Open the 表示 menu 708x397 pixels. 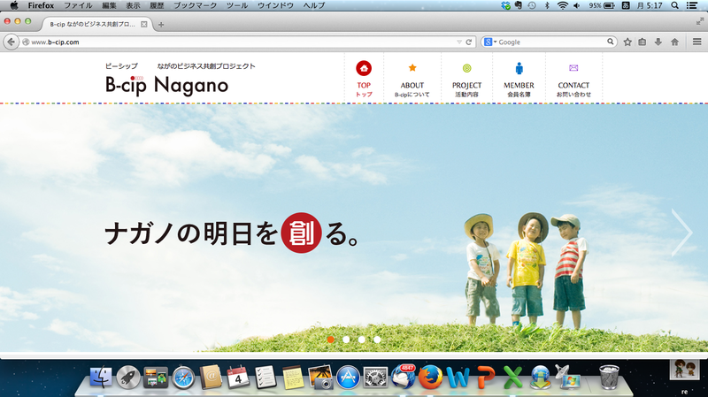coord(133,5)
